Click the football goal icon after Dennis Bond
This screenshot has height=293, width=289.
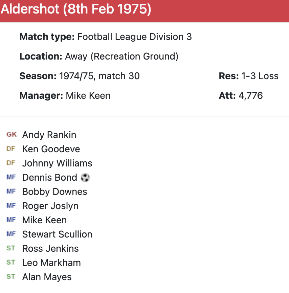(x=85, y=177)
